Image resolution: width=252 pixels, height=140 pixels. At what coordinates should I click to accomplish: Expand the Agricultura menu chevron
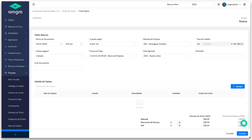[26, 40]
